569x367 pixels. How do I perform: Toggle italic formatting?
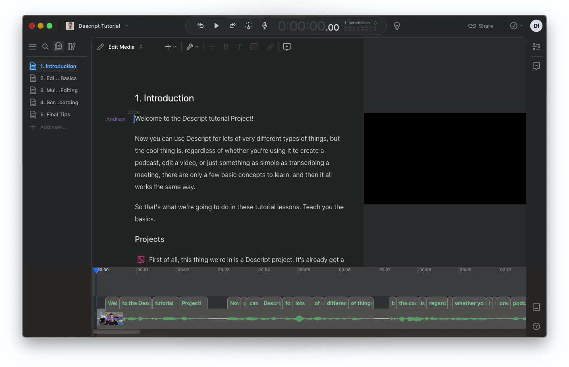(x=239, y=47)
